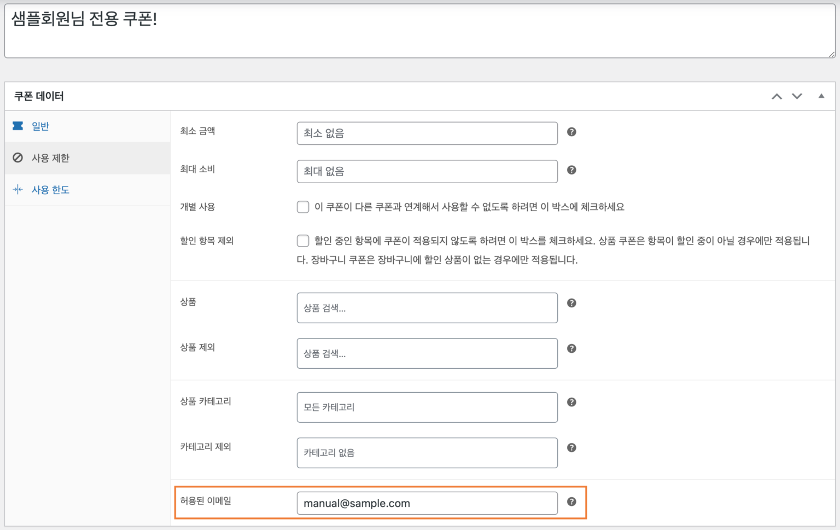Move 쿠폰 데이터 panel up with arrow
Viewport: 840px width, 530px height.
(x=777, y=96)
